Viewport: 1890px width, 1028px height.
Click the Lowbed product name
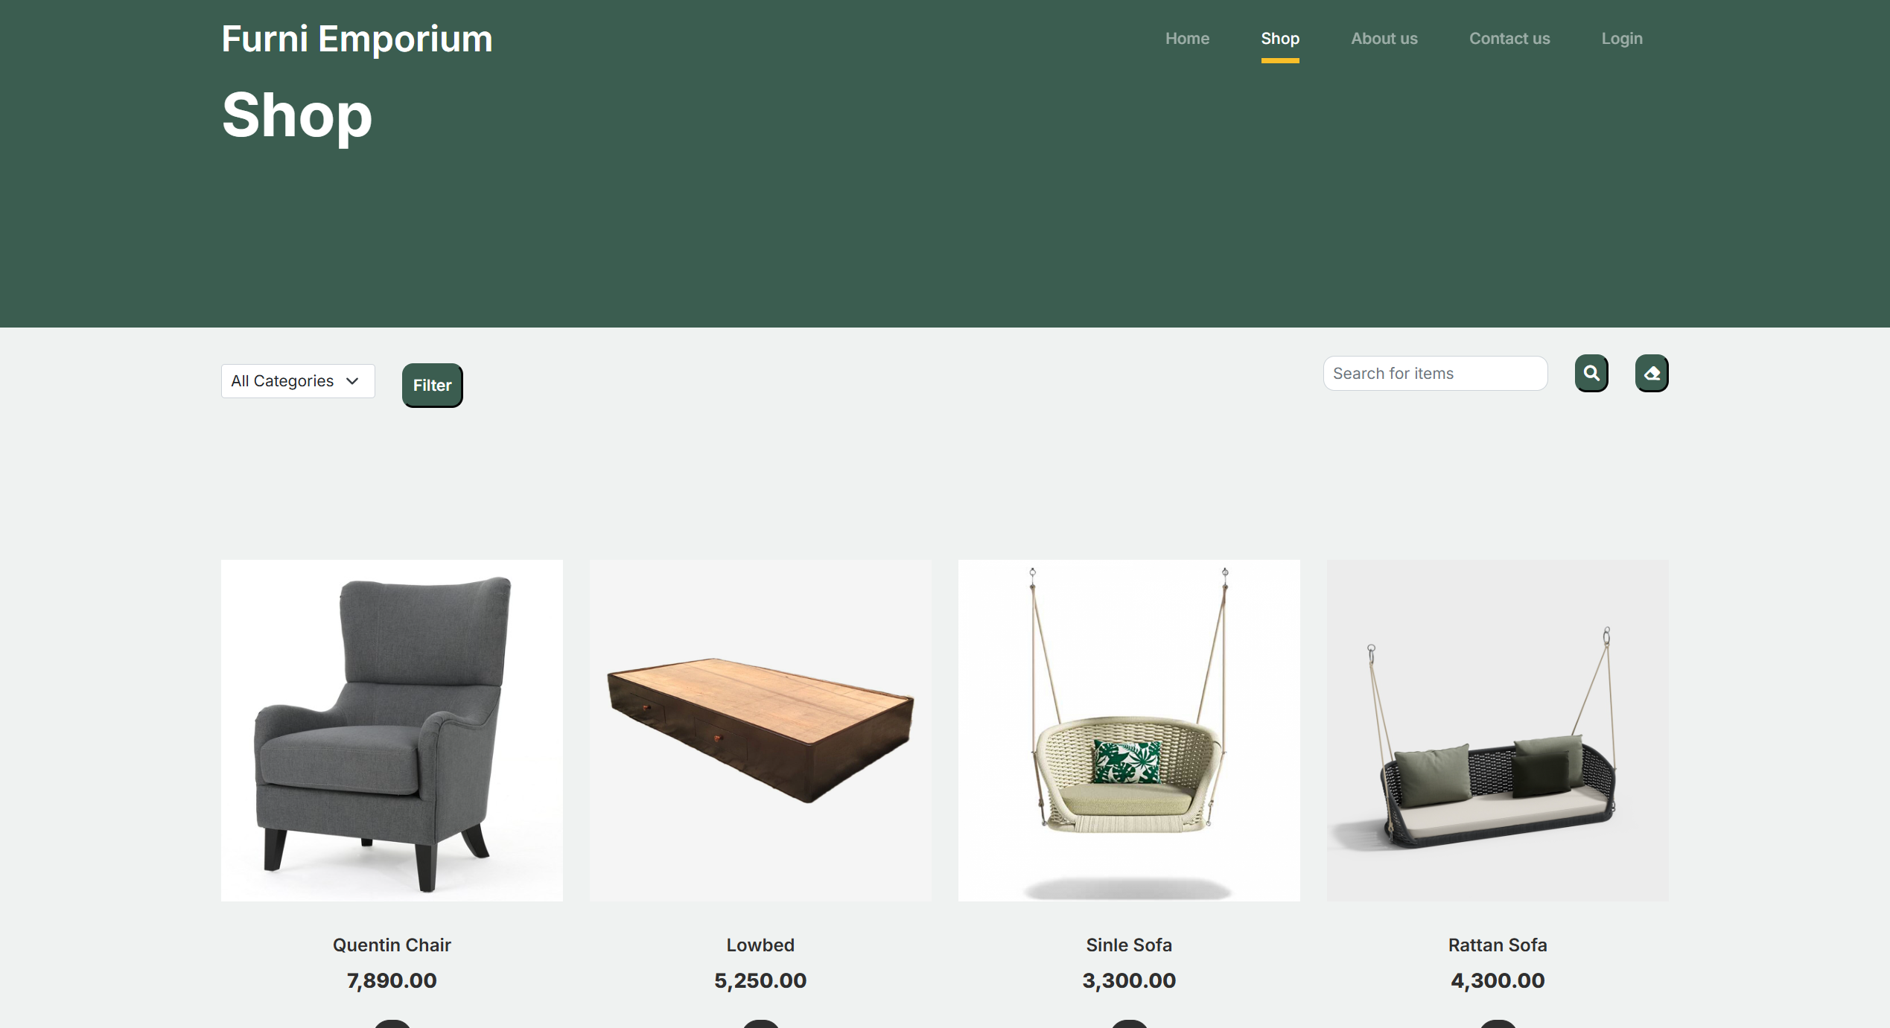tap(760, 945)
